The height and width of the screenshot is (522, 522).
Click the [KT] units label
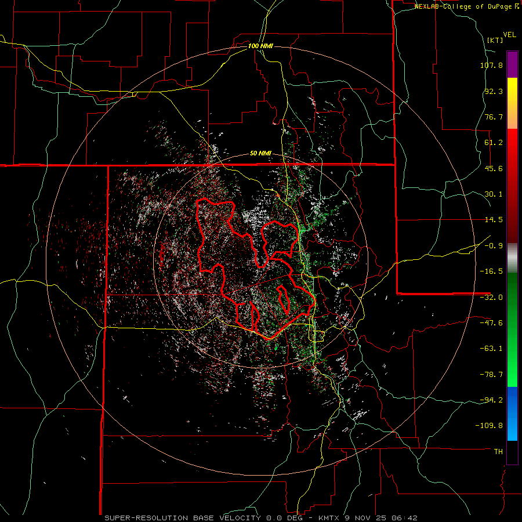tap(495, 40)
